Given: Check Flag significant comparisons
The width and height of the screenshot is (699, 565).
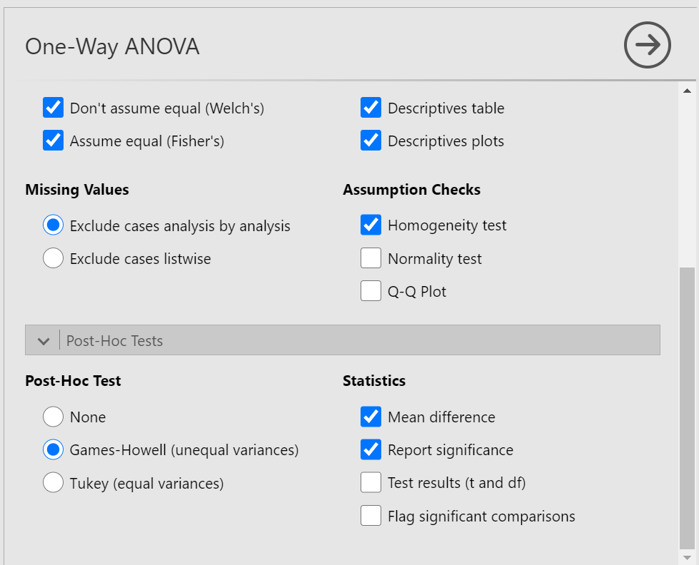Looking at the screenshot, I should click(371, 516).
